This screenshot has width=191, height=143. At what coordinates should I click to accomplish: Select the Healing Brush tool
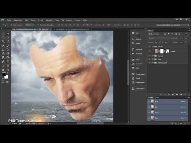tap(3, 46)
